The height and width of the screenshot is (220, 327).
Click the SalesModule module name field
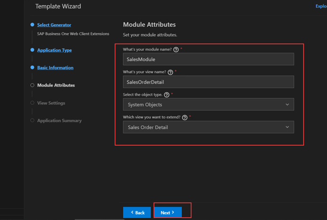(208, 59)
